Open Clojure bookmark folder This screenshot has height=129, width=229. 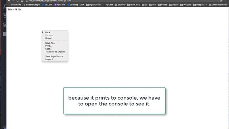(x=174, y=5)
